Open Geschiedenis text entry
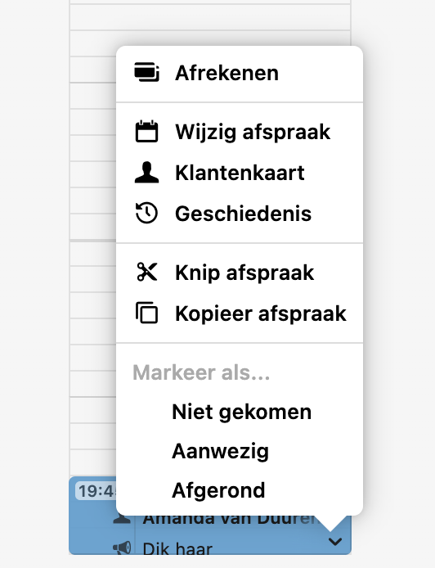This screenshot has width=435, height=568. (243, 214)
